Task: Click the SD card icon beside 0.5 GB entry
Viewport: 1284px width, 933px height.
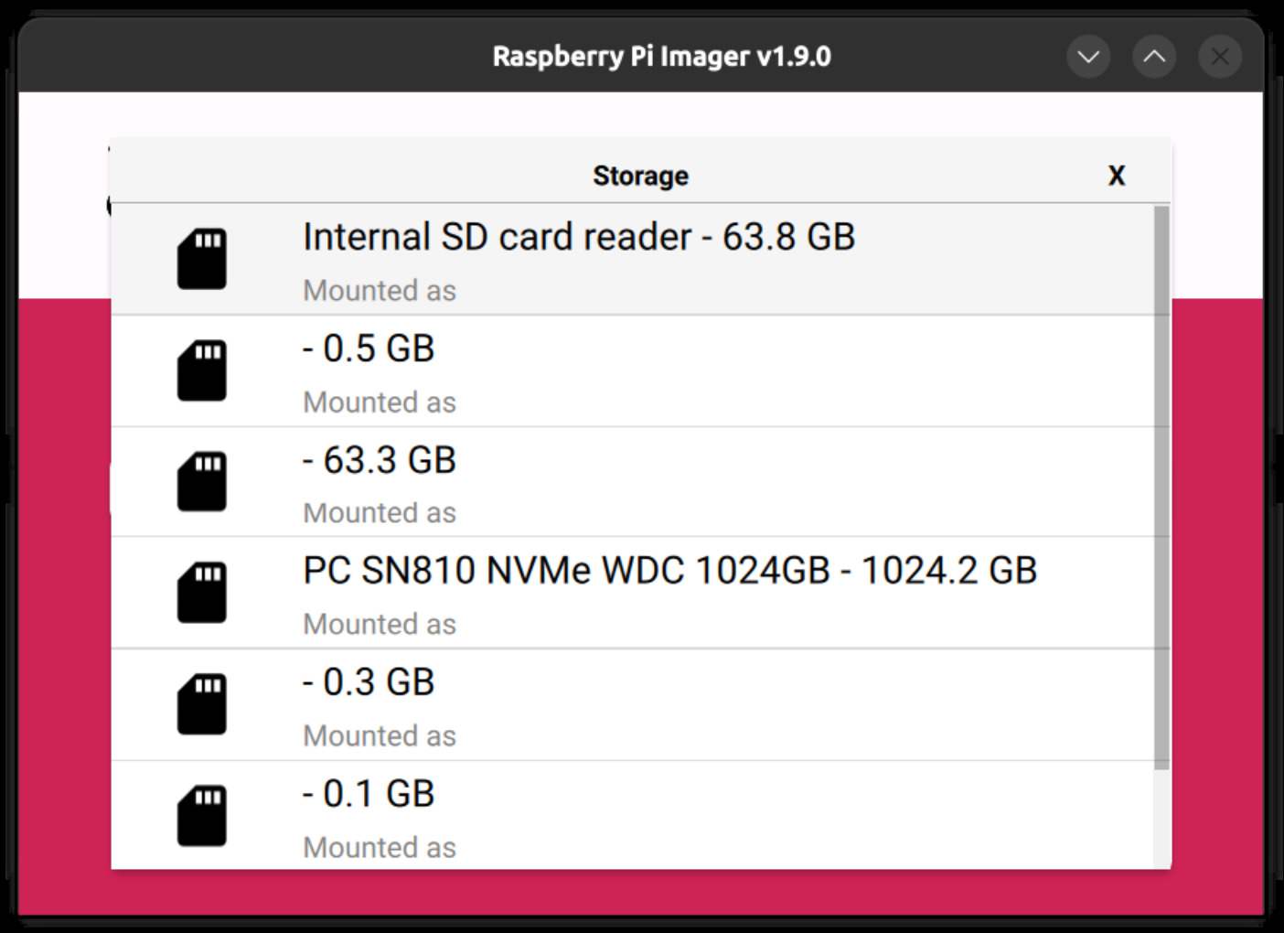Action: [x=201, y=370]
